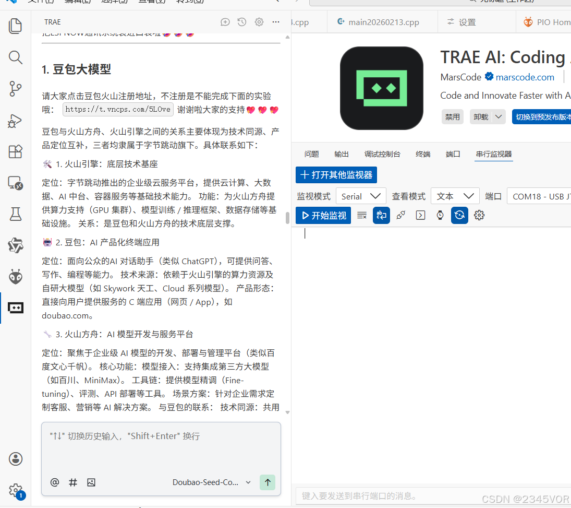This screenshot has width=571, height=508.
Task: Click the MarsCode publisher name
Action: (460, 77)
